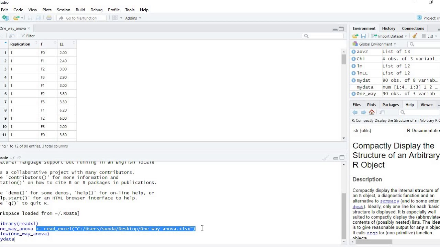Select the mydata variable row

click(395, 87)
